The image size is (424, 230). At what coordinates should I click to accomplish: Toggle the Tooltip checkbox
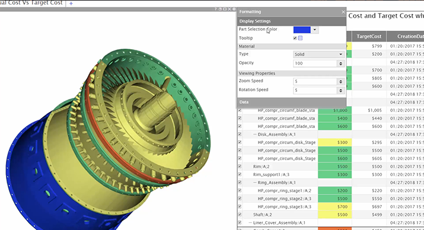click(x=295, y=38)
